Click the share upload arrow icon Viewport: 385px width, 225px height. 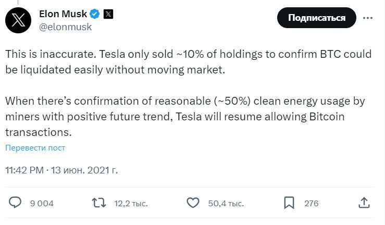pyautogui.click(x=365, y=203)
